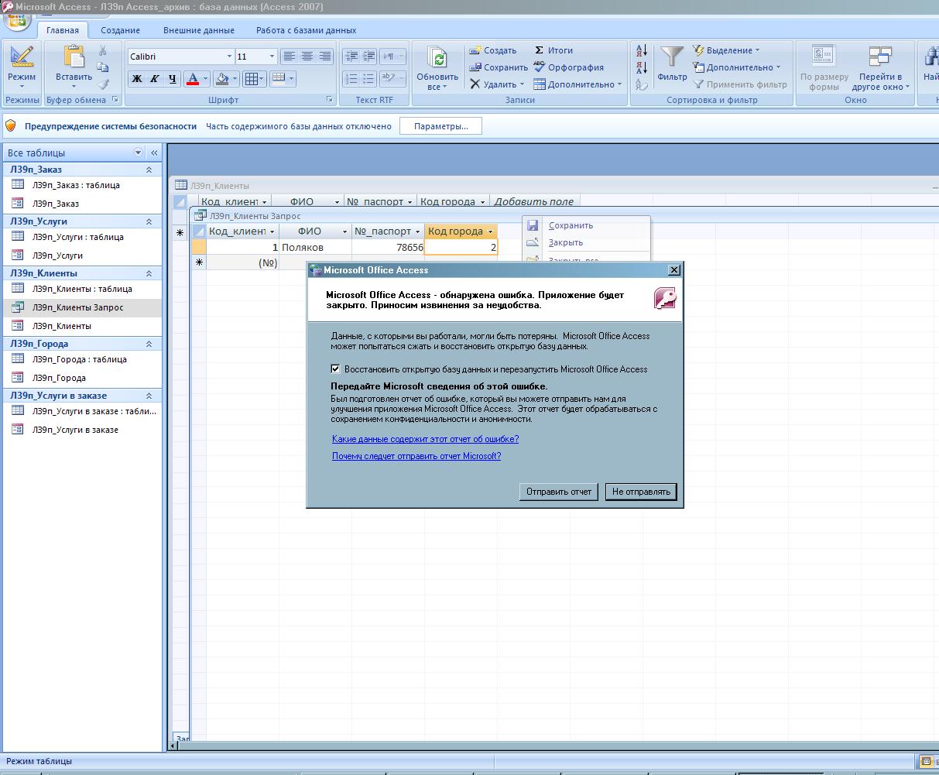This screenshot has width=939, height=775.
Task: Align text left in ribbon
Action: coord(290,56)
